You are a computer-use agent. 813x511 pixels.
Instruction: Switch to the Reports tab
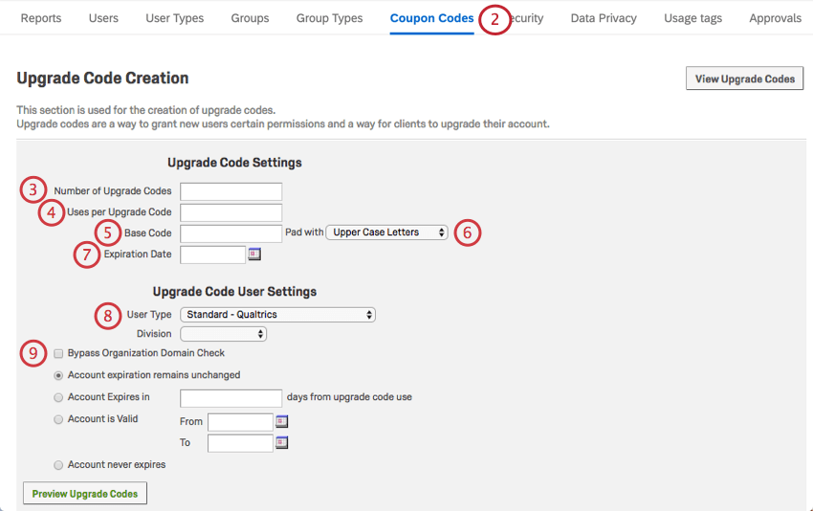click(41, 18)
